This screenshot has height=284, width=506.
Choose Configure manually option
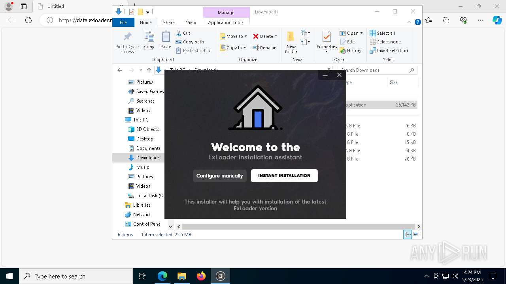[x=219, y=176]
